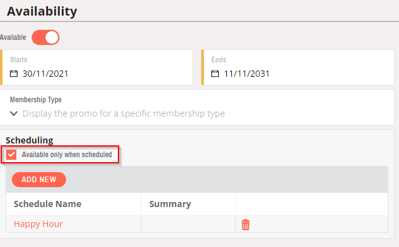This screenshot has width=399, height=247.
Task: Expand the Membership Type chevron arrow
Action: tap(14, 114)
